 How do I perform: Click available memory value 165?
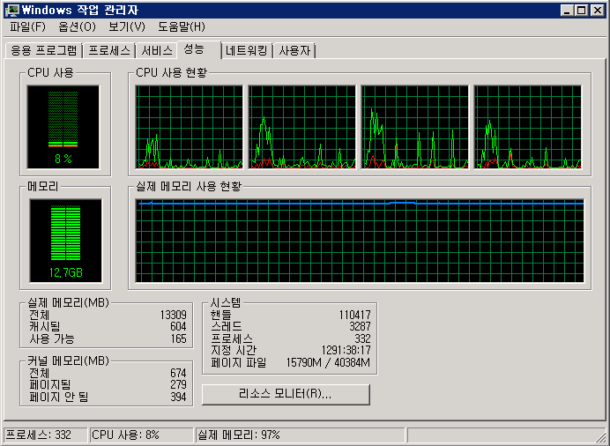point(179,338)
